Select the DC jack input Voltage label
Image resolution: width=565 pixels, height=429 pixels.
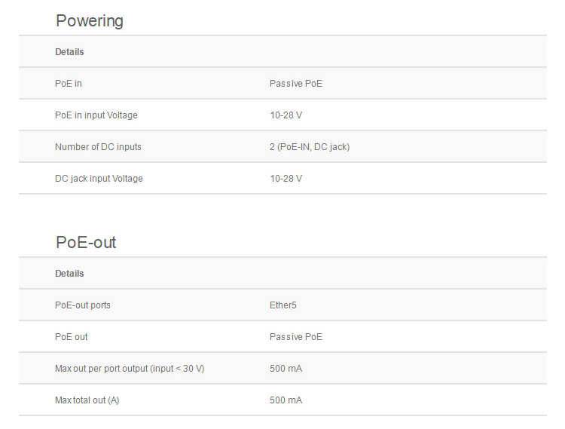click(x=99, y=179)
